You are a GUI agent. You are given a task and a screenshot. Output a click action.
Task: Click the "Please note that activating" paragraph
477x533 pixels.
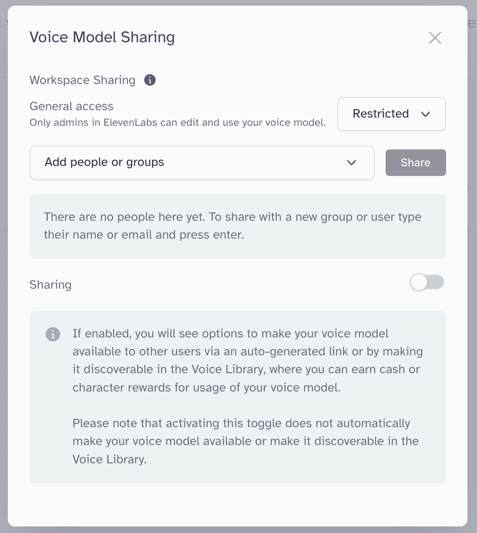click(x=245, y=441)
